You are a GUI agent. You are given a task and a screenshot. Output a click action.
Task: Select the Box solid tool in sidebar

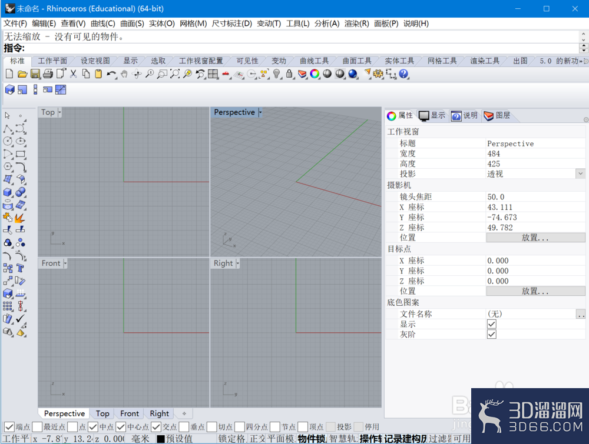[x=8, y=192]
